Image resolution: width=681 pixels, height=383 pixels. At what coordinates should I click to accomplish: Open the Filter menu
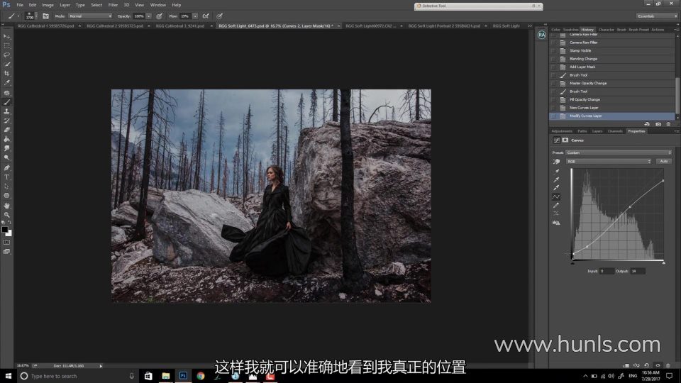[x=113, y=5]
